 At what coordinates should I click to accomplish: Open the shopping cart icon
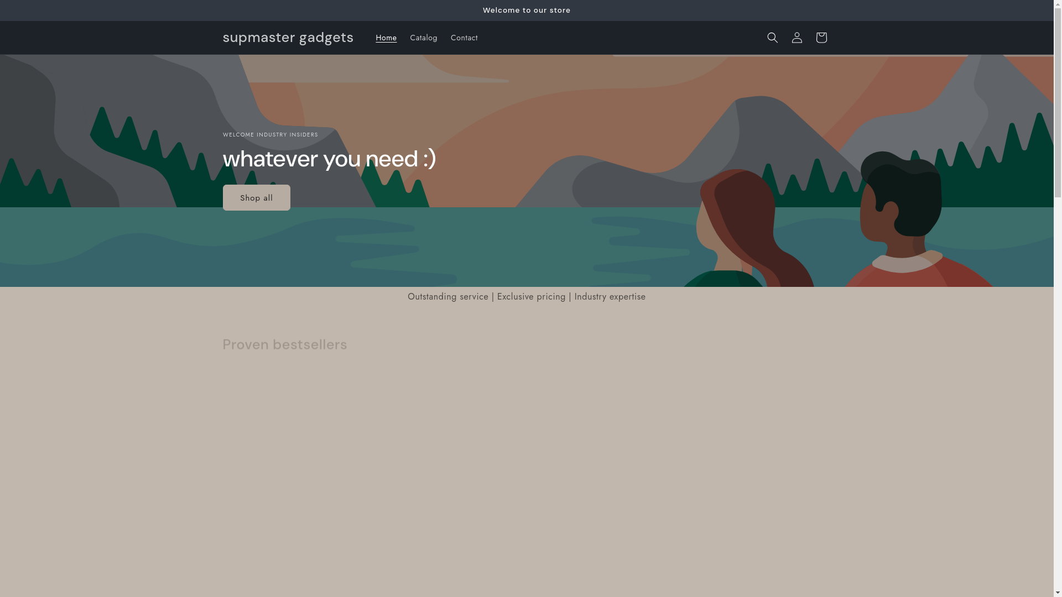click(x=821, y=38)
